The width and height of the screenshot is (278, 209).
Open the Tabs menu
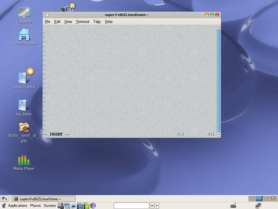point(97,22)
